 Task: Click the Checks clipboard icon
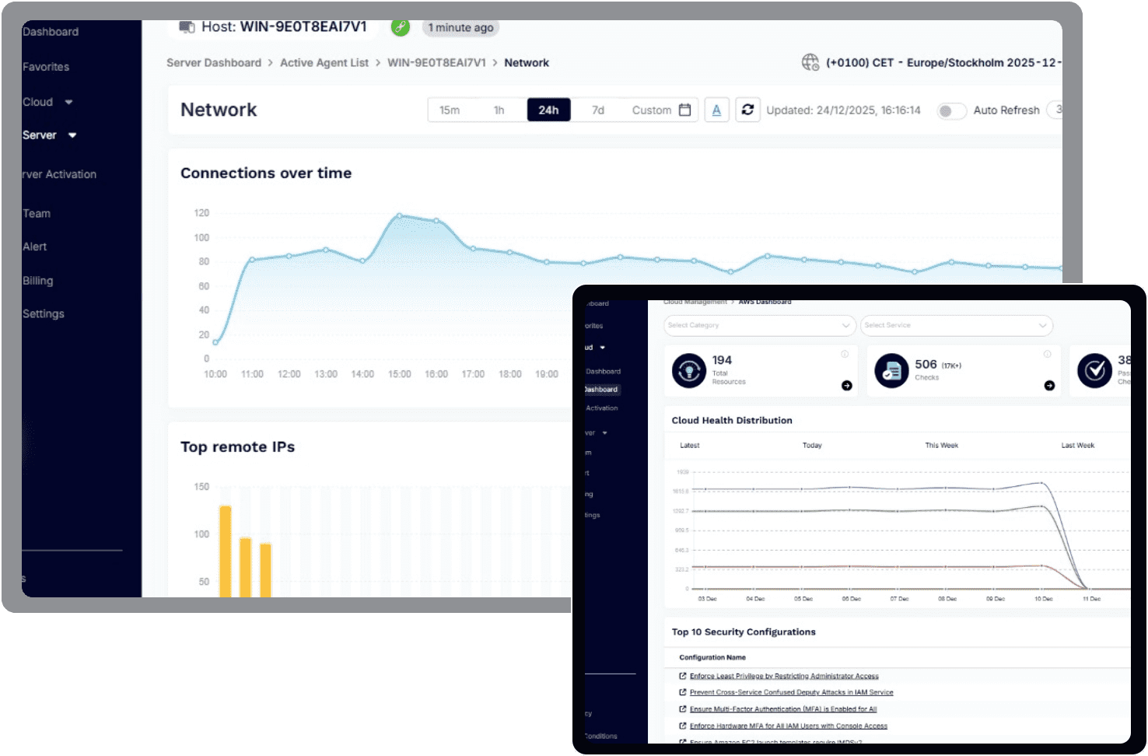(891, 371)
